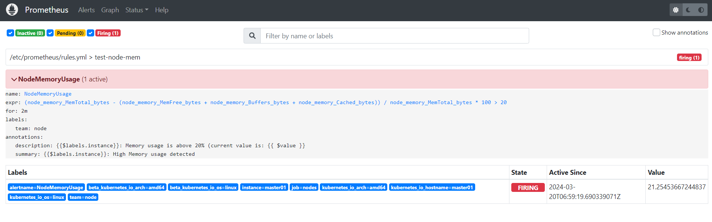Focus the filter by name or labels field
The width and height of the screenshot is (712, 222).
(394, 36)
